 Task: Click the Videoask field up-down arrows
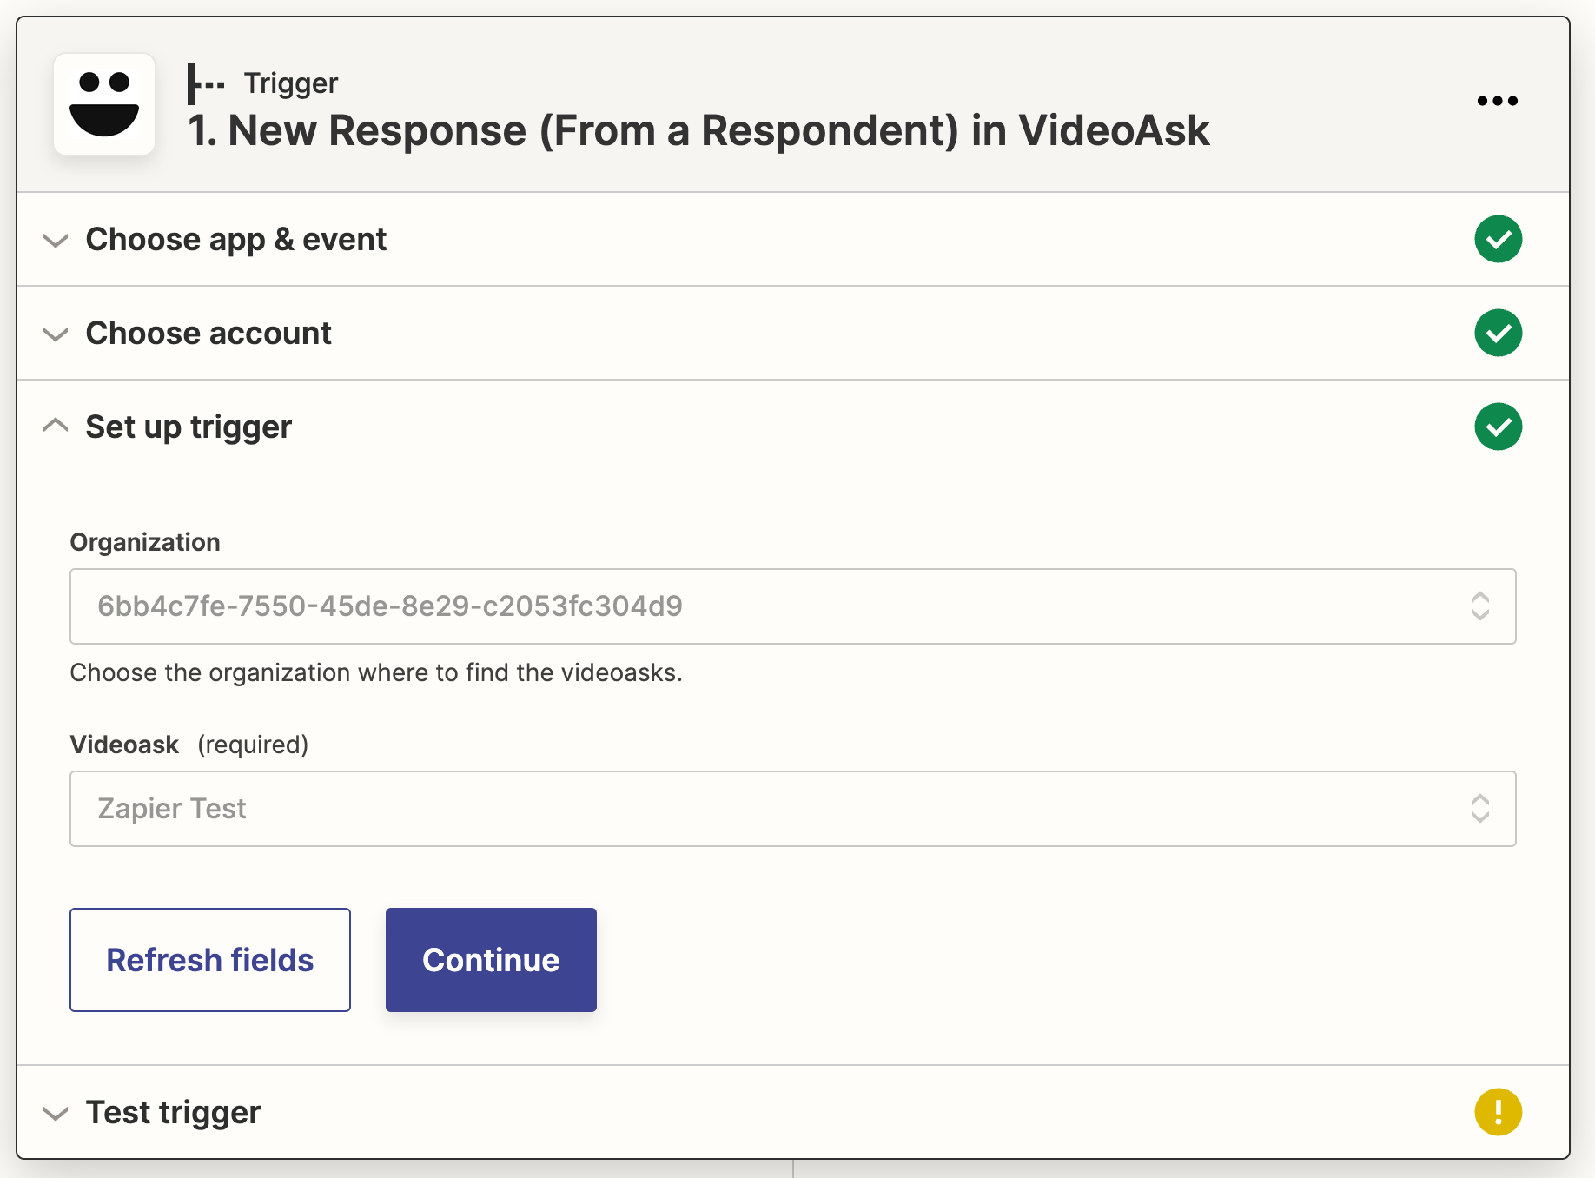[1480, 809]
